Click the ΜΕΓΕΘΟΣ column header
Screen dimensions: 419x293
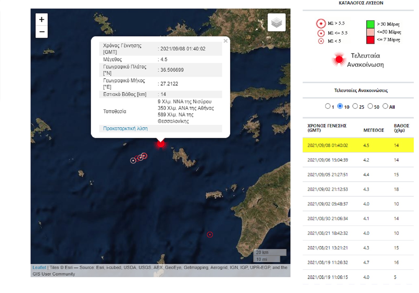[x=373, y=130]
